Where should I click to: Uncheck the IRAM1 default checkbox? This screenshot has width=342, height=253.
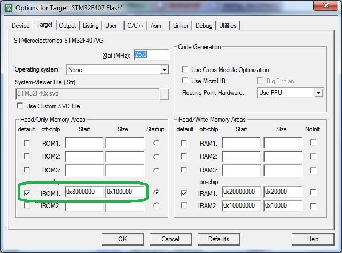(184, 193)
